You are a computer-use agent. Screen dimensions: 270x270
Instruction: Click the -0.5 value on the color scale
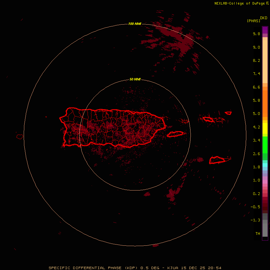[x=255, y=207]
